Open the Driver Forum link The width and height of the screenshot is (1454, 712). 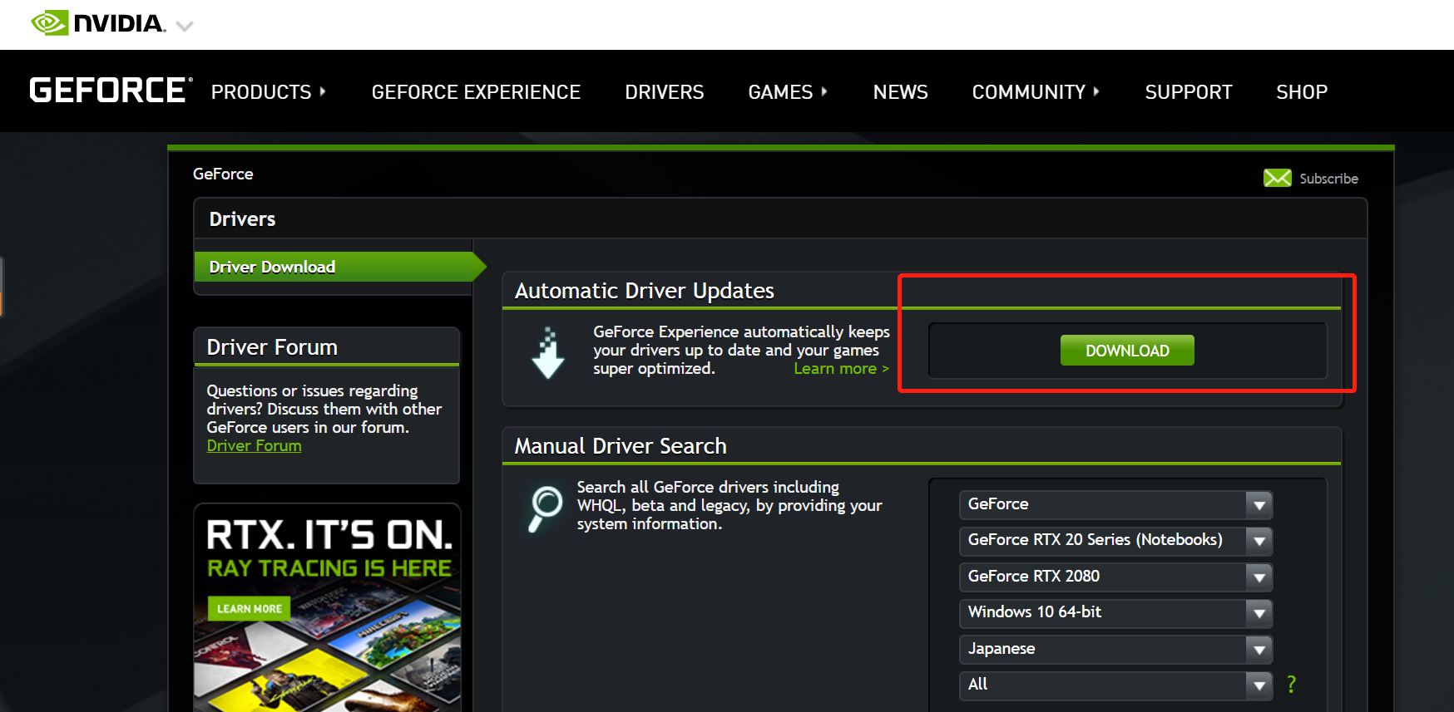click(x=254, y=446)
